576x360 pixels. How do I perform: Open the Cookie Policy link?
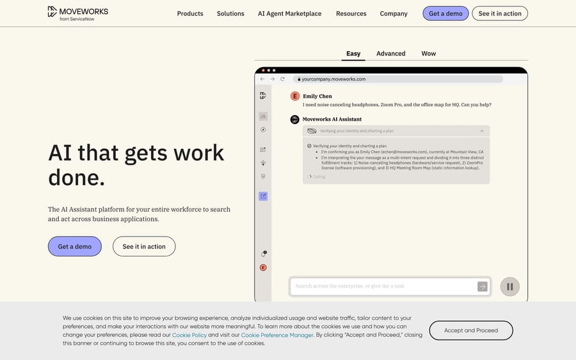[x=189, y=335]
